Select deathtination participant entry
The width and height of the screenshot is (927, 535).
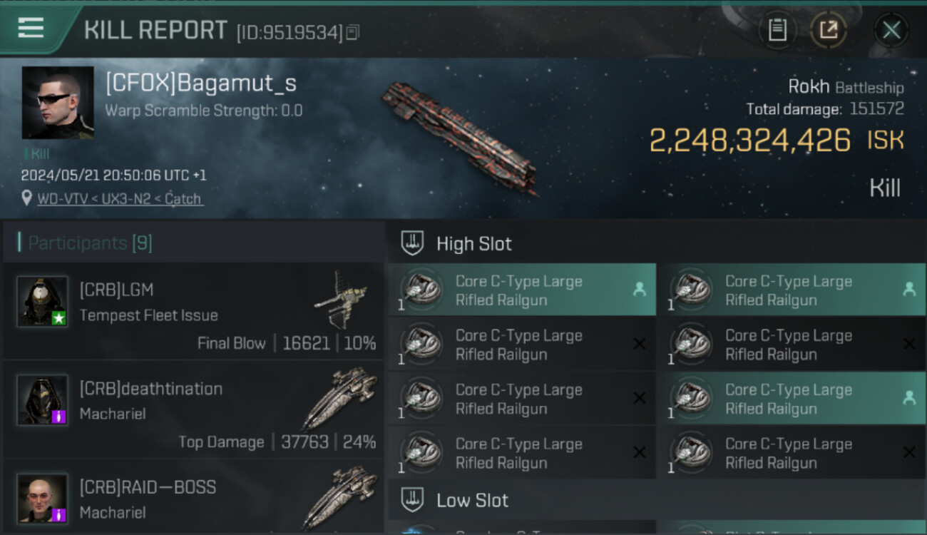[x=193, y=410]
